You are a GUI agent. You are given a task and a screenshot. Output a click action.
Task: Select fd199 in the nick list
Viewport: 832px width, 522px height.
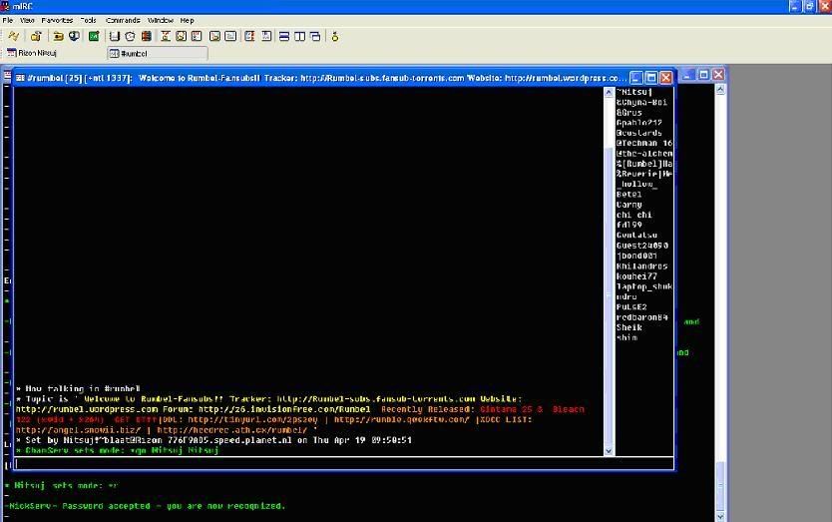coord(628,226)
